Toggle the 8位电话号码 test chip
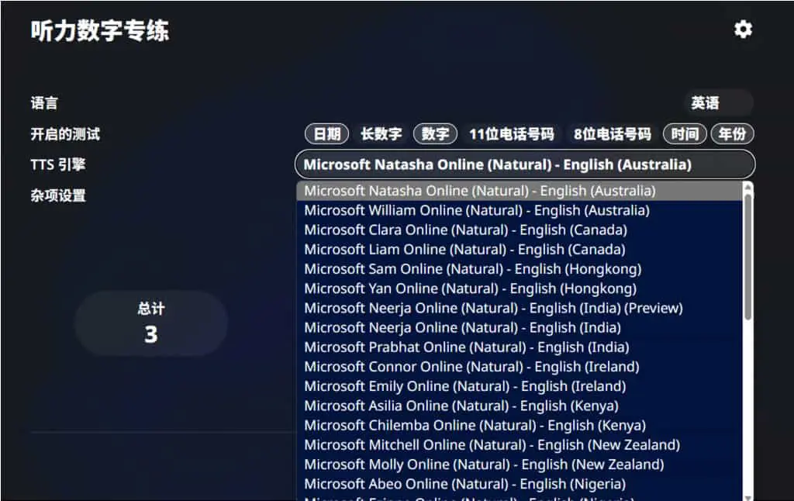The height and width of the screenshot is (501, 794). 613,133
